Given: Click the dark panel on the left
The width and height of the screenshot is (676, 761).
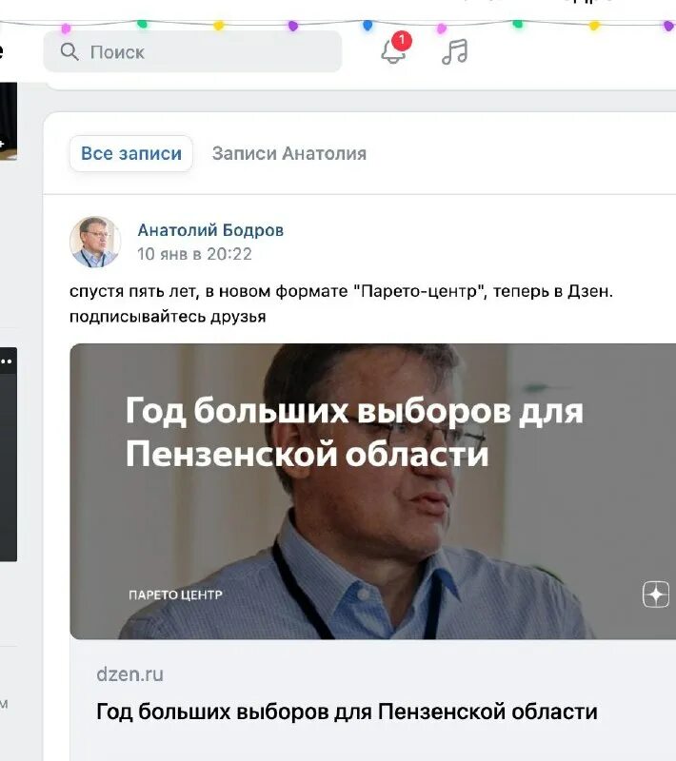Looking at the screenshot, I should click(9, 455).
